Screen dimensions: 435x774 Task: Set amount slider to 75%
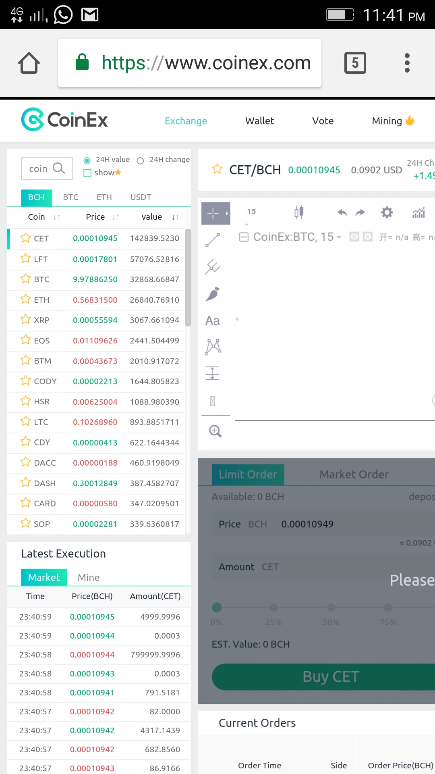click(x=388, y=607)
